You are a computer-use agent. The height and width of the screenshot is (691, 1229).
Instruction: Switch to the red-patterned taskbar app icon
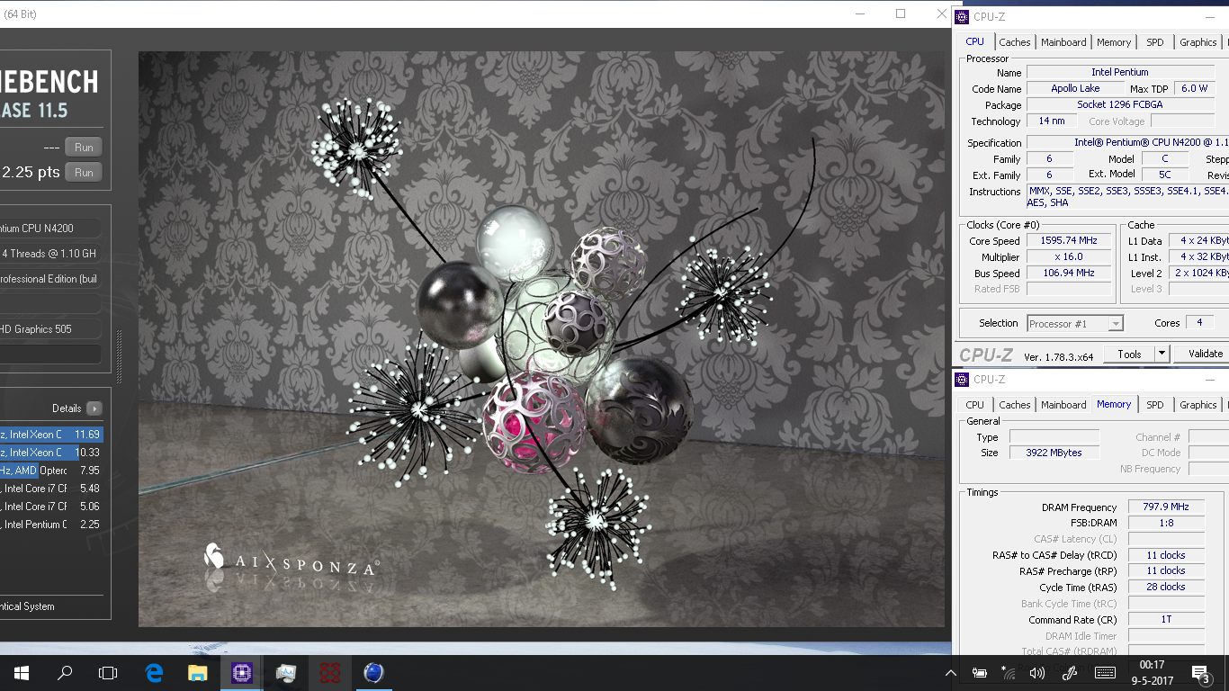pyautogui.click(x=329, y=672)
